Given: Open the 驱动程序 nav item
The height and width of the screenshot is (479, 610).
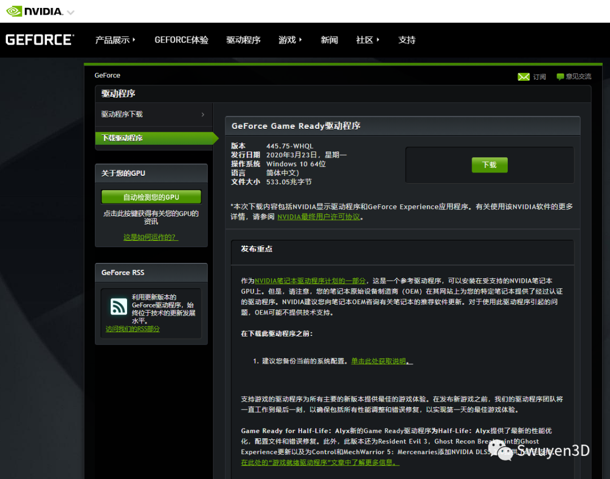Looking at the screenshot, I should click(243, 40).
